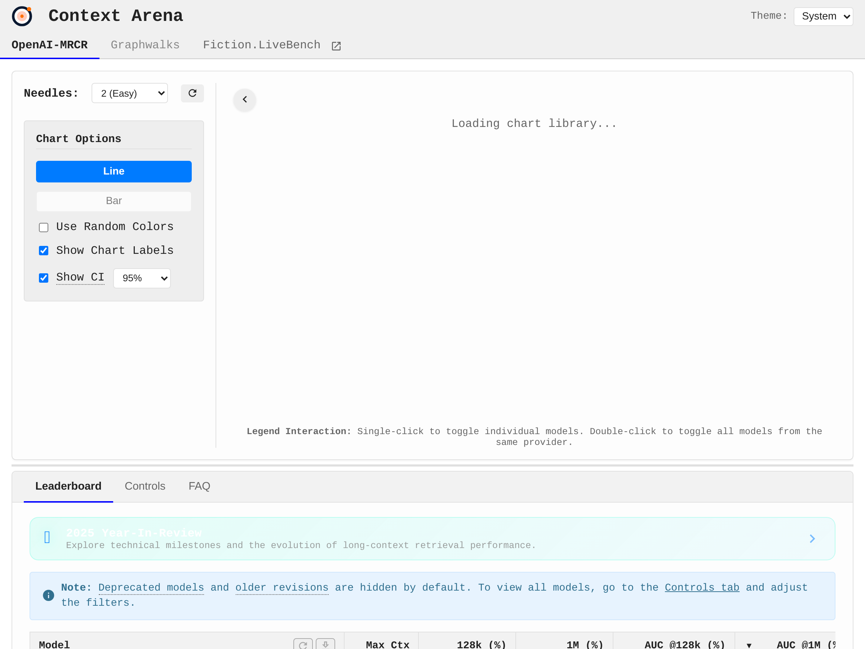Click the AUC @128k (%) column header
This screenshot has width=865, height=649.
(x=684, y=644)
